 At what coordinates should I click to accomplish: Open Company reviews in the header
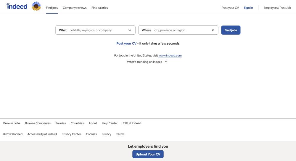pos(75,8)
